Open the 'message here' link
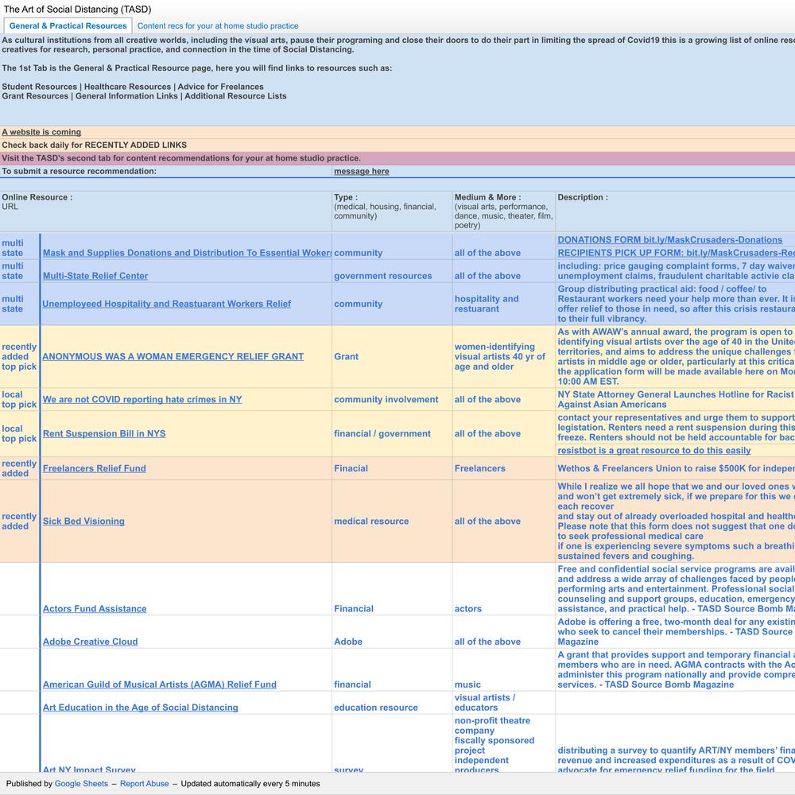Screen dimensions: 795x795 point(362,172)
